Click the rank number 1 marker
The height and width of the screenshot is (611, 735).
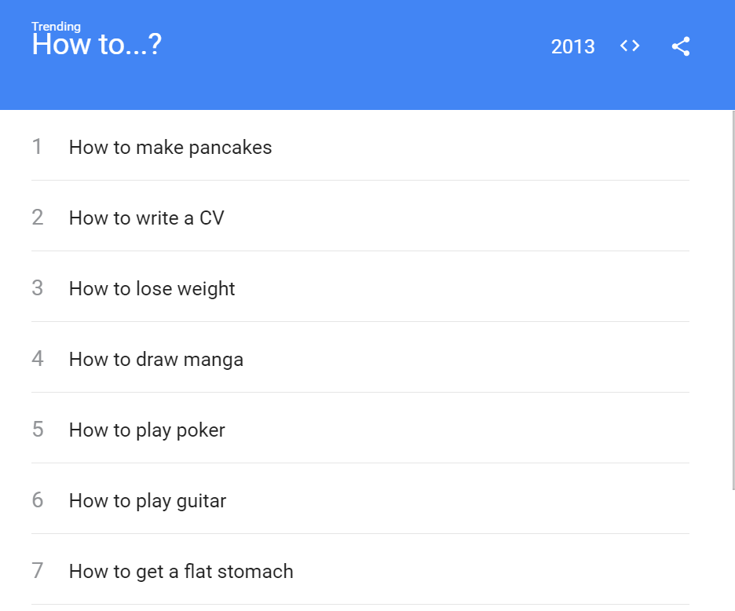click(37, 147)
